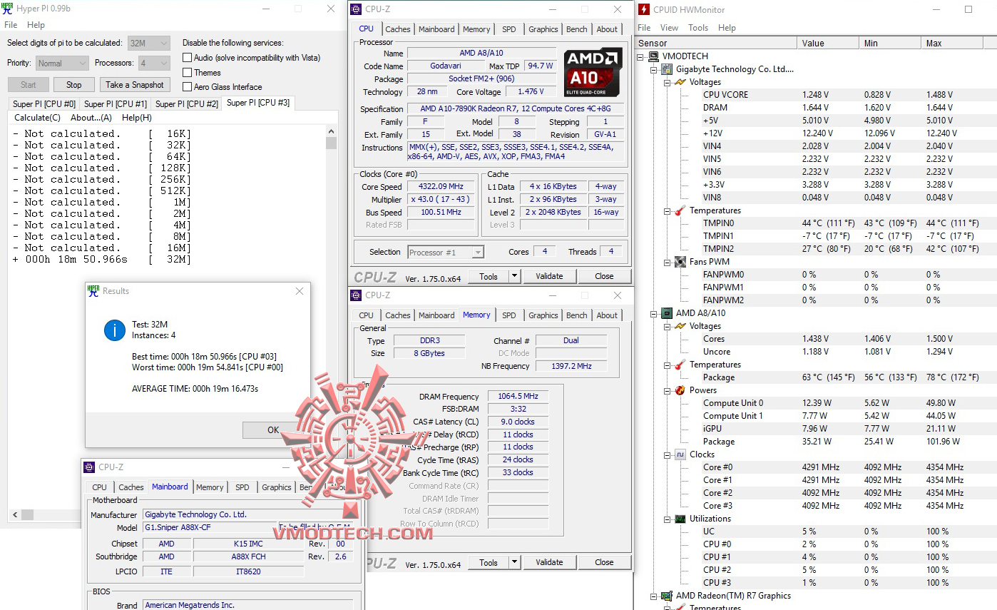Click the Utilizations category icon
Screen dimensions: 997x610
point(680,519)
